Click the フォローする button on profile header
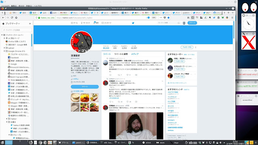Viewport: 258px width, 145px height. click(x=187, y=47)
